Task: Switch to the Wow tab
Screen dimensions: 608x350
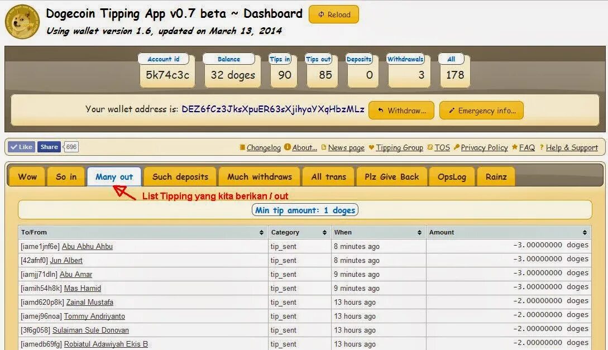Action: pos(27,177)
